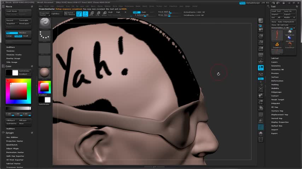
Task: Toggle the XYZ rotation axis button
Action: click(x=261, y=79)
